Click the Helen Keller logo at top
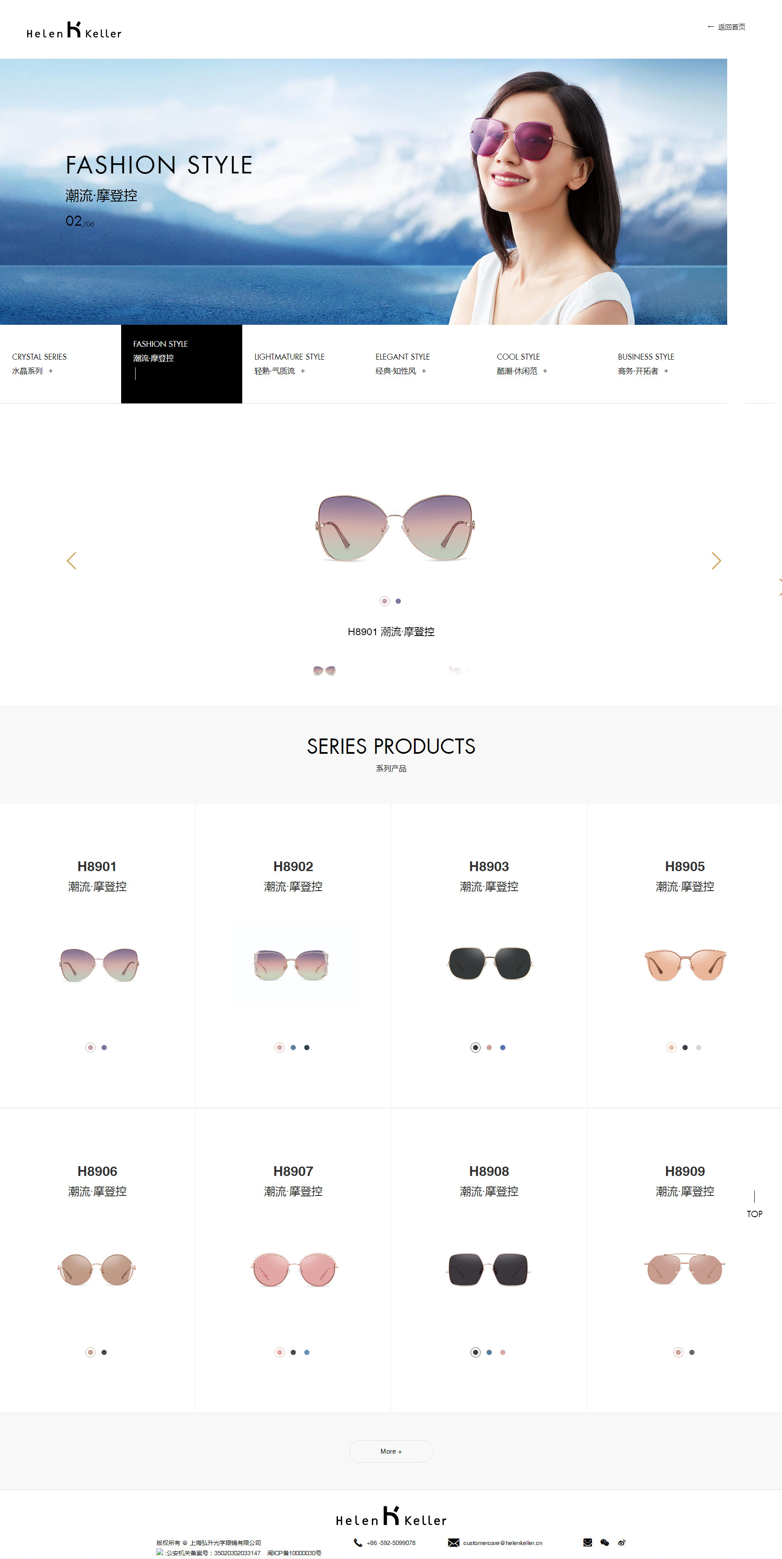Viewport: 782px width, 1559px height. tap(74, 30)
